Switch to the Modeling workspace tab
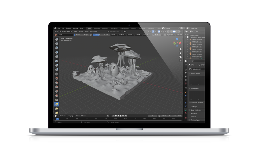 tap(96, 29)
